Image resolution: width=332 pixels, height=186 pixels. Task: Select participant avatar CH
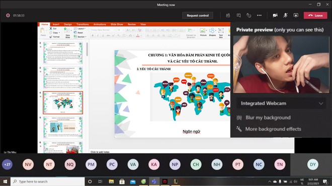coord(196,164)
